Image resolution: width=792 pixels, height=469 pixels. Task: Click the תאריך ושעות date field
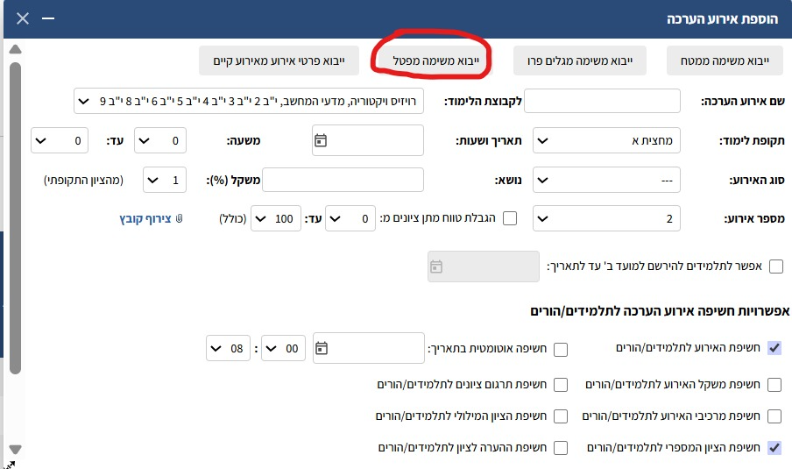(368, 140)
